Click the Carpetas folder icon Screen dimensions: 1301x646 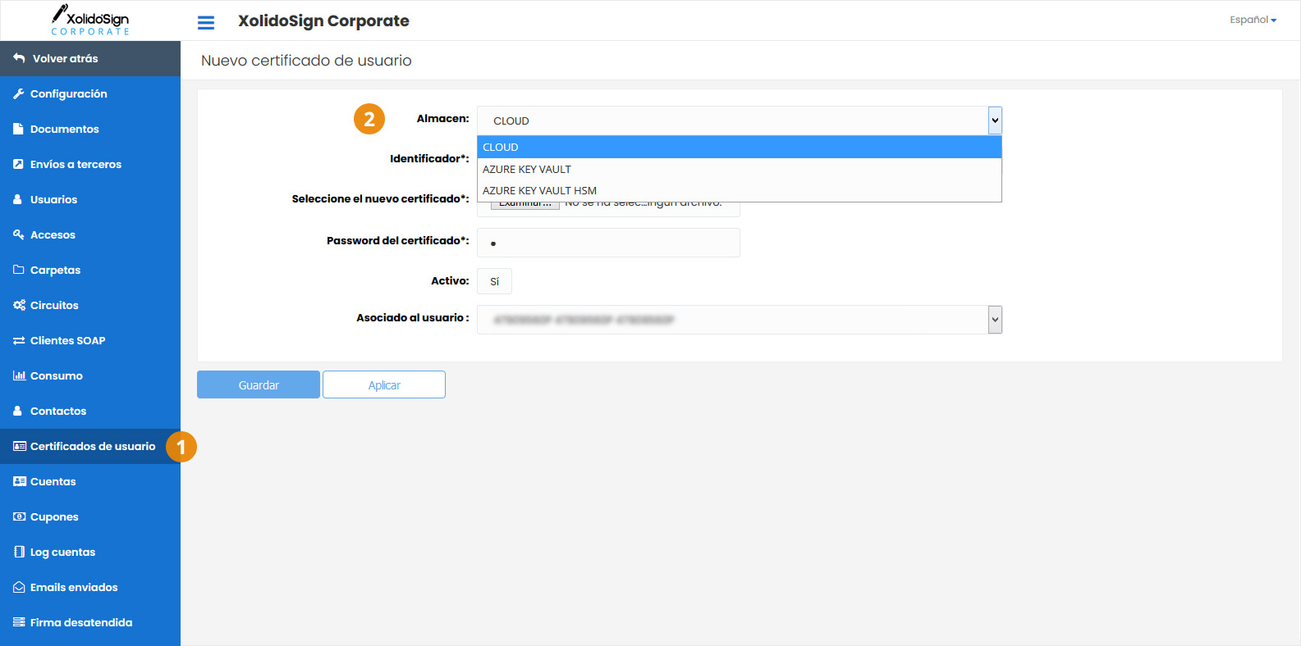pyautogui.click(x=19, y=271)
